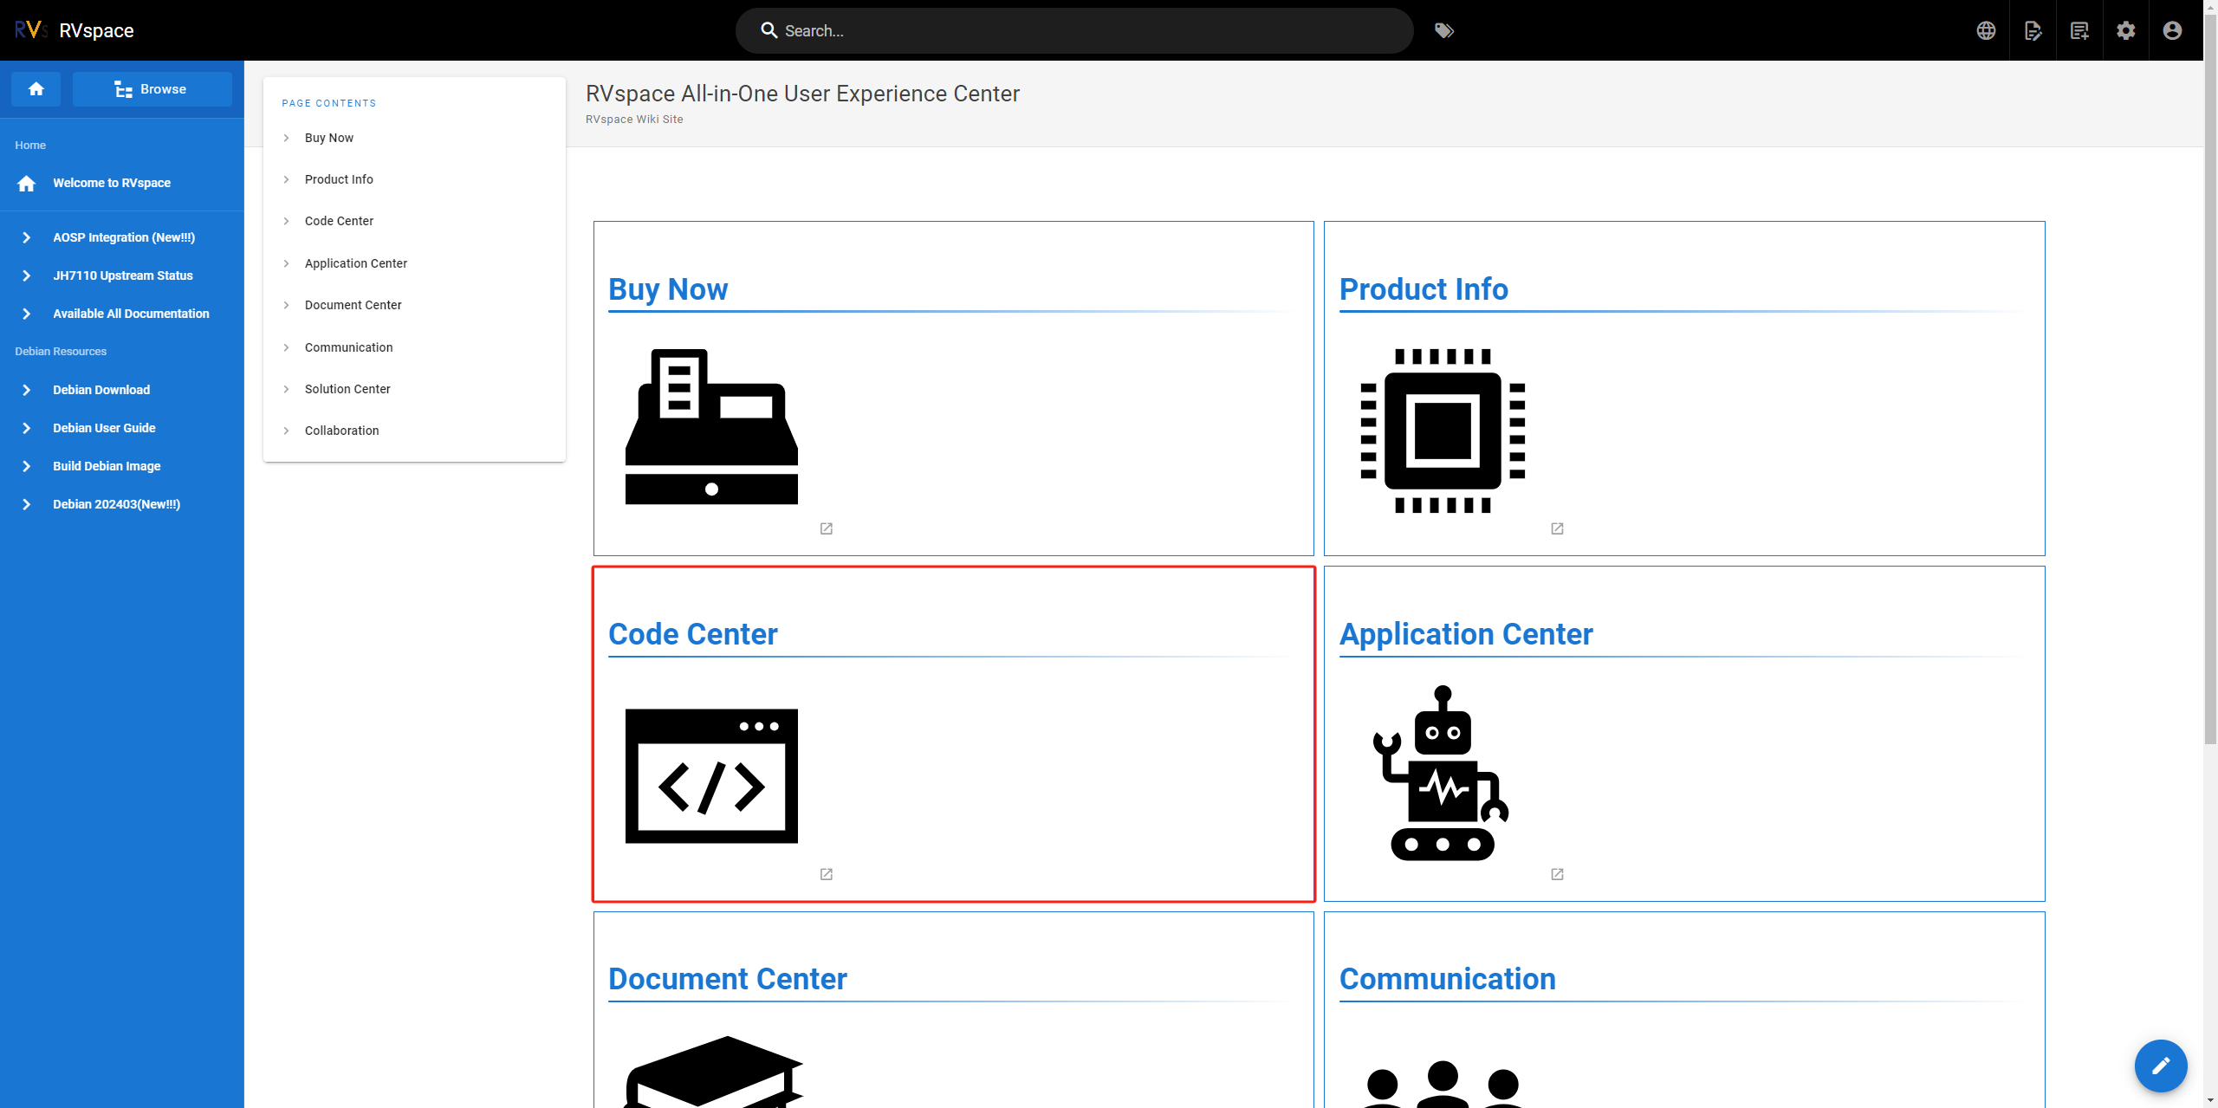Click the Communication heading link

pos(1448,979)
